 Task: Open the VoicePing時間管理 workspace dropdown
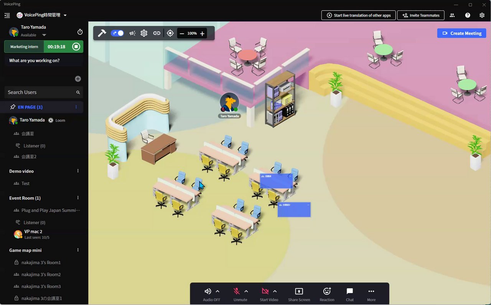42,15
